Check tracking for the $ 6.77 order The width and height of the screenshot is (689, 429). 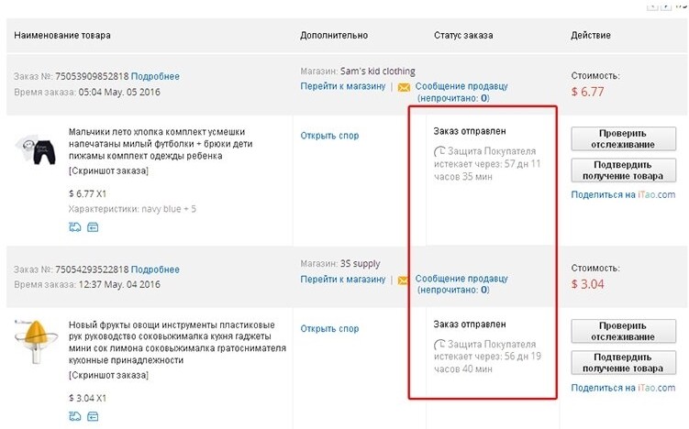tap(623, 138)
